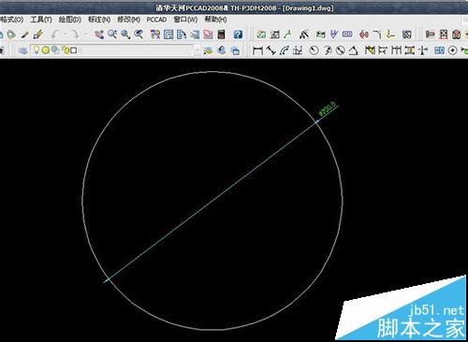Image resolution: width=468 pixels, height=342 pixels.
Task: Select the Aligned dimension tool
Action: point(271,50)
